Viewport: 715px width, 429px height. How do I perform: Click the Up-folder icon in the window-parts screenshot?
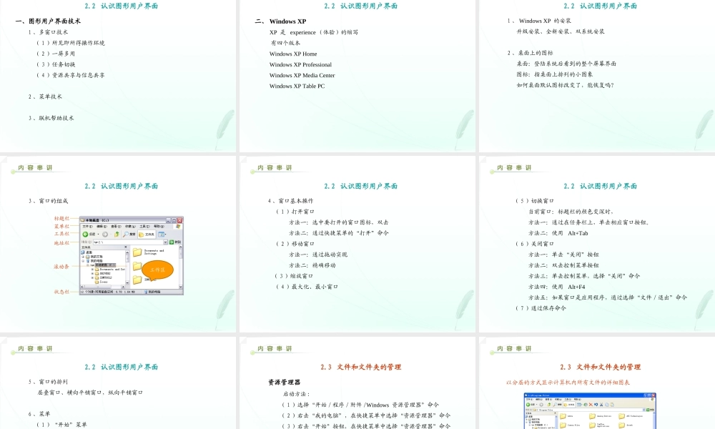click(117, 235)
